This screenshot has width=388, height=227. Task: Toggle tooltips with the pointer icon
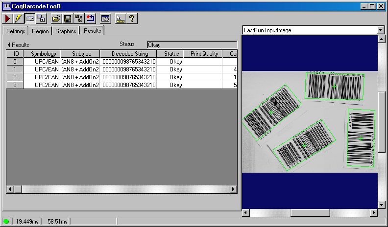120,19
